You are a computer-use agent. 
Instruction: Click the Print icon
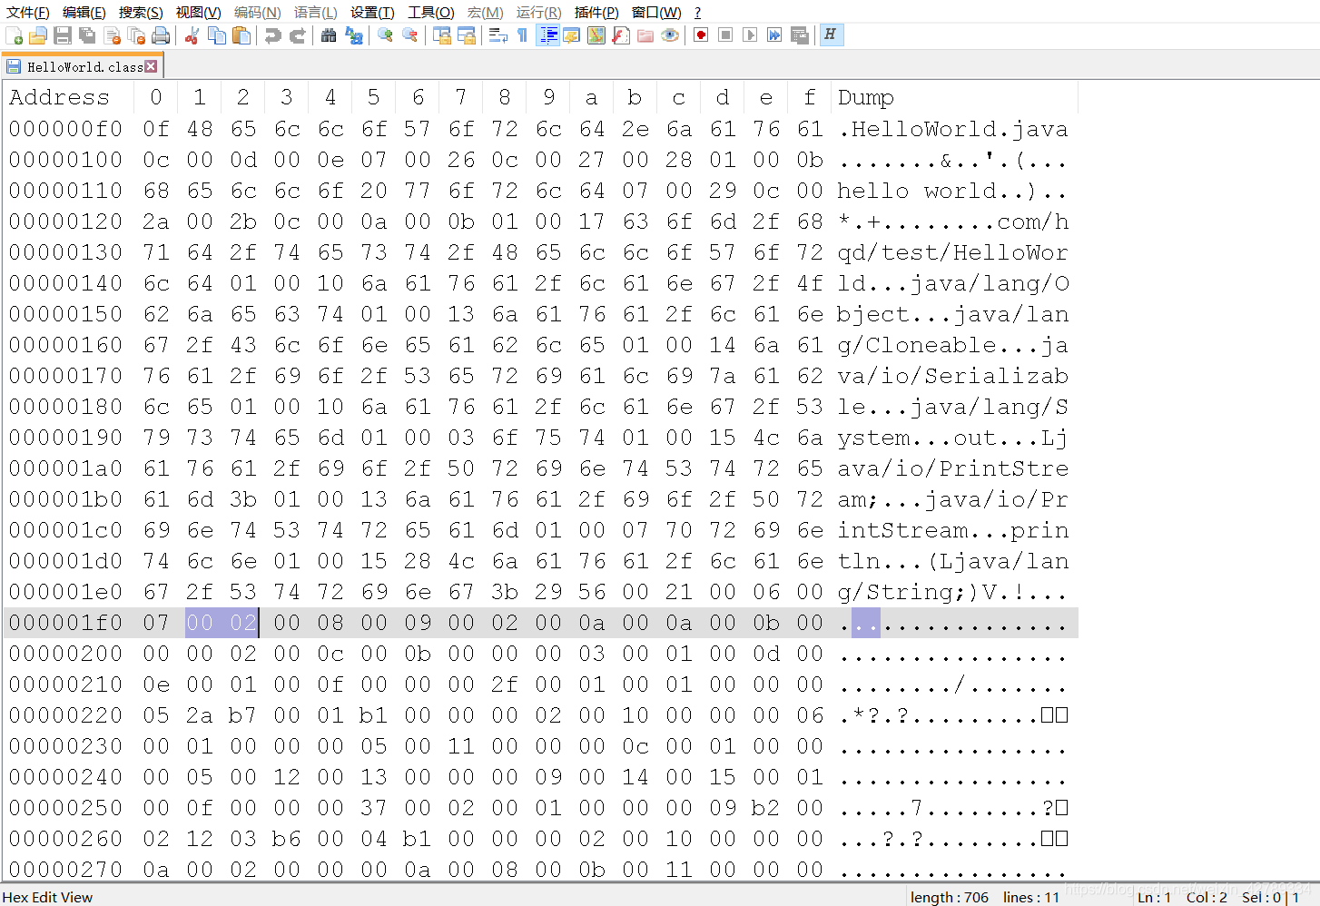[x=161, y=35]
